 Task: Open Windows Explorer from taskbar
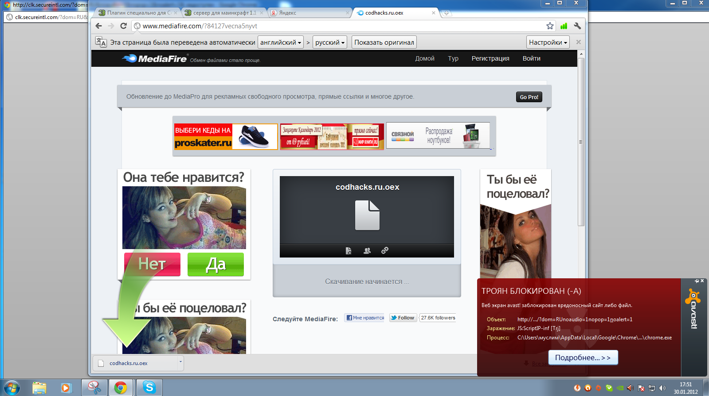[39, 388]
